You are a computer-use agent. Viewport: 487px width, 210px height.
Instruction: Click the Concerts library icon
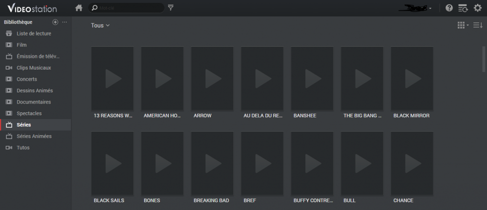coord(9,79)
